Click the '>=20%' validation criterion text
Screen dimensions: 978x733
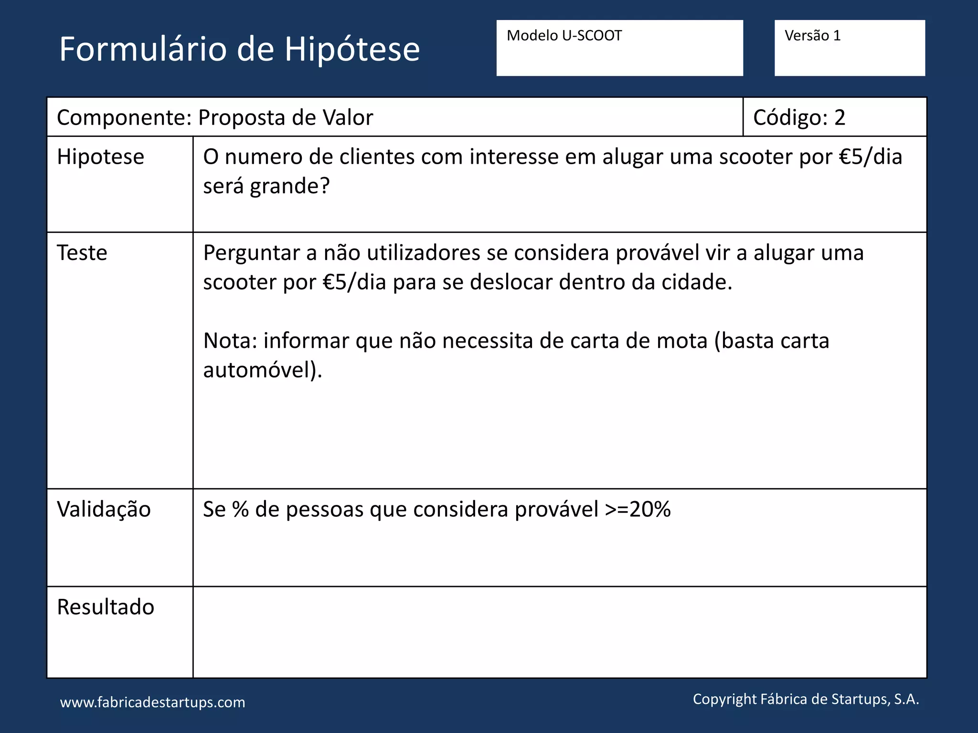coord(638,509)
